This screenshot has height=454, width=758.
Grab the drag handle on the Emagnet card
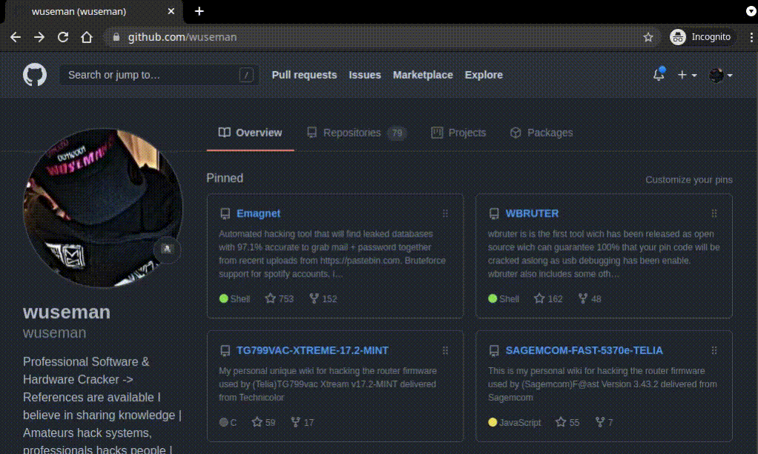click(445, 213)
